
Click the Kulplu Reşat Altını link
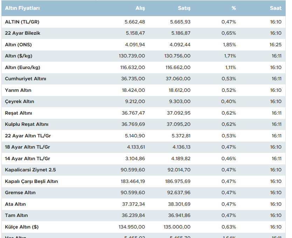(27, 124)
